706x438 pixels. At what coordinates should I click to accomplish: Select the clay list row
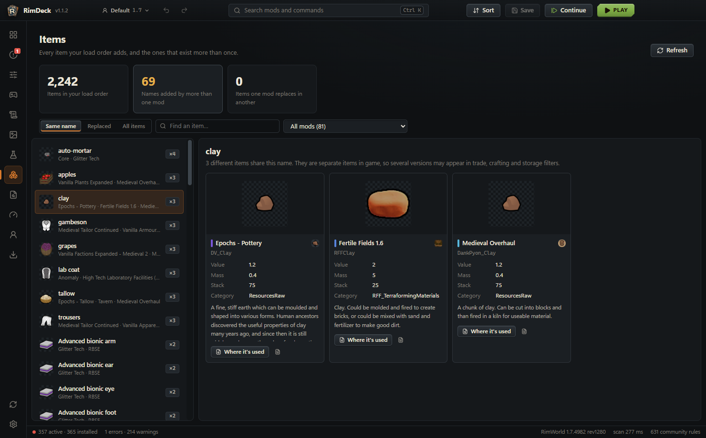point(109,202)
